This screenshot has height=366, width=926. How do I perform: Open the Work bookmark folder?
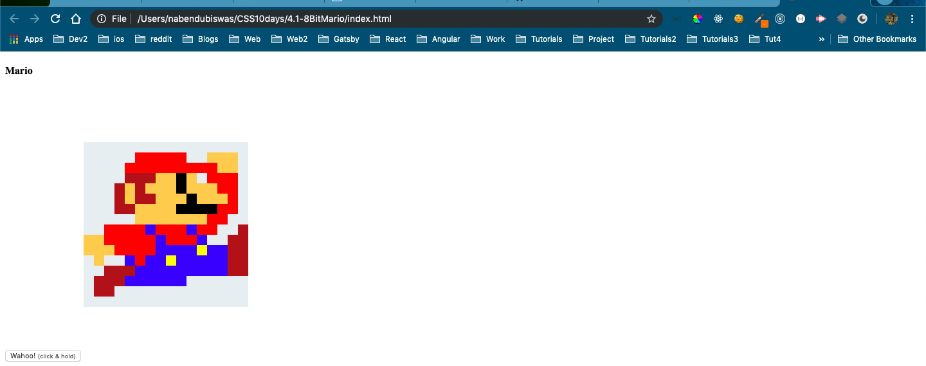(x=488, y=39)
